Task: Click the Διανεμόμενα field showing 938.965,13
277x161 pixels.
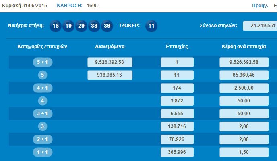Action: pos(110,75)
